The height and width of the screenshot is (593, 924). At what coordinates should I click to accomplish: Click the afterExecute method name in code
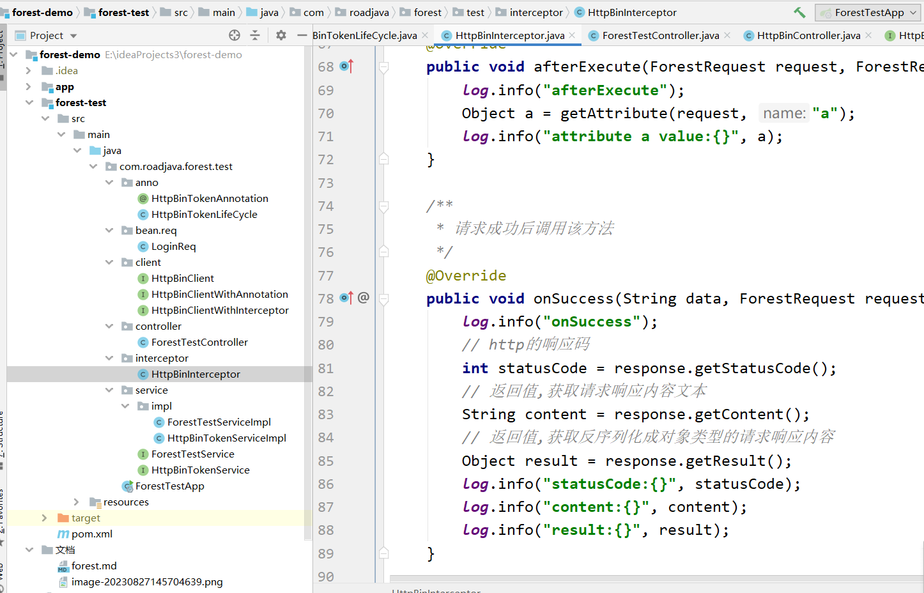coord(587,66)
